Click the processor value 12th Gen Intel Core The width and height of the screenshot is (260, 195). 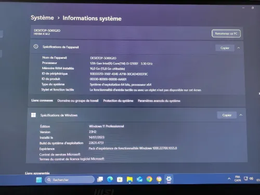click(121, 63)
